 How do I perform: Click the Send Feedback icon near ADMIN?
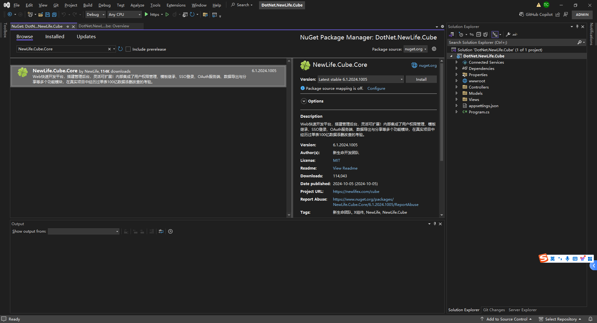coord(566,15)
